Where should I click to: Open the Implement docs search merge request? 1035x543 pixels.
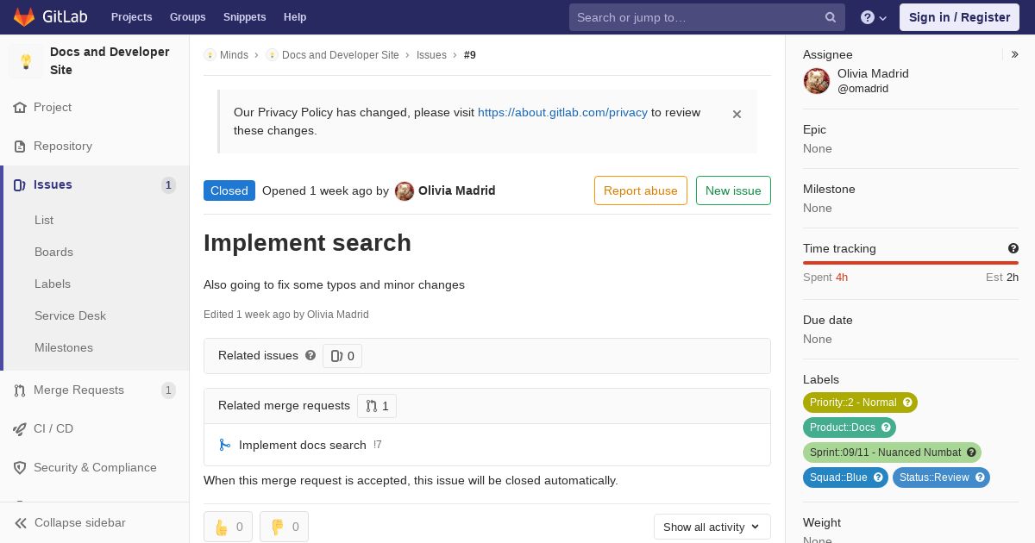coord(303,445)
